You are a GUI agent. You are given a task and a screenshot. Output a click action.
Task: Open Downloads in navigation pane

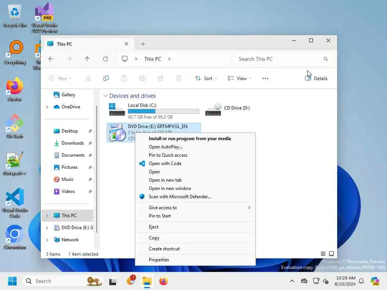coord(73,143)
